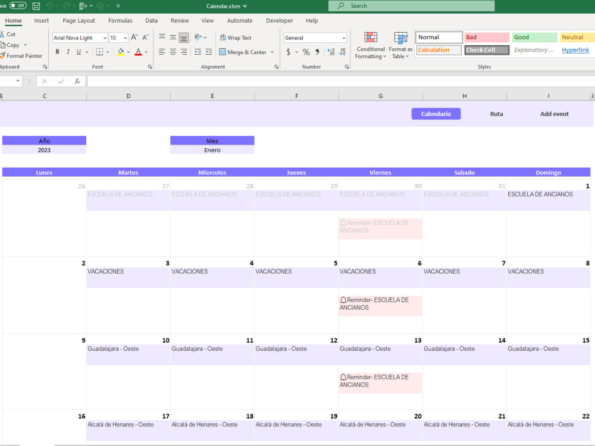Click the Percent Style icon
This screenshot has height=446, width=595.
[x=306, y=52]
